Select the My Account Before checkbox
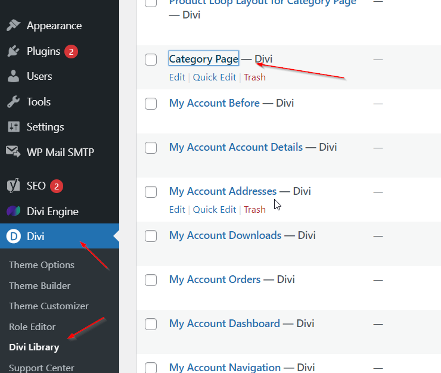Screen dimensions: 441x373 coord(151,103)
